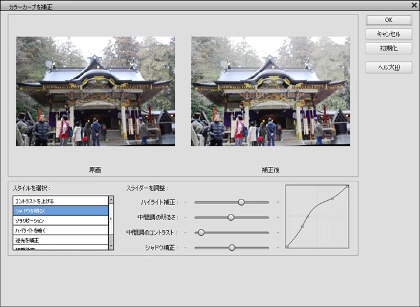Click the curve's bottom-left end point
This screenshot has width=420, height=307.
click(x=287, y=246)
